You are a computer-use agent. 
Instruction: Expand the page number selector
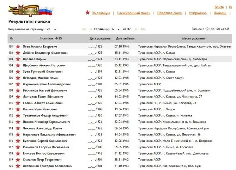[115, 29]
